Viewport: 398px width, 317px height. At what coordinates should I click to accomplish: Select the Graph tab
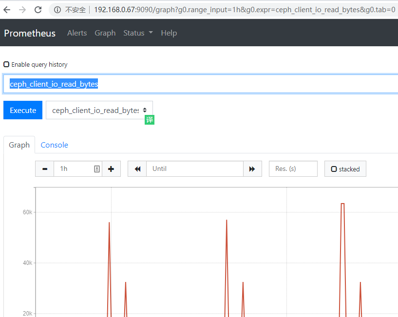pos(19,145)
